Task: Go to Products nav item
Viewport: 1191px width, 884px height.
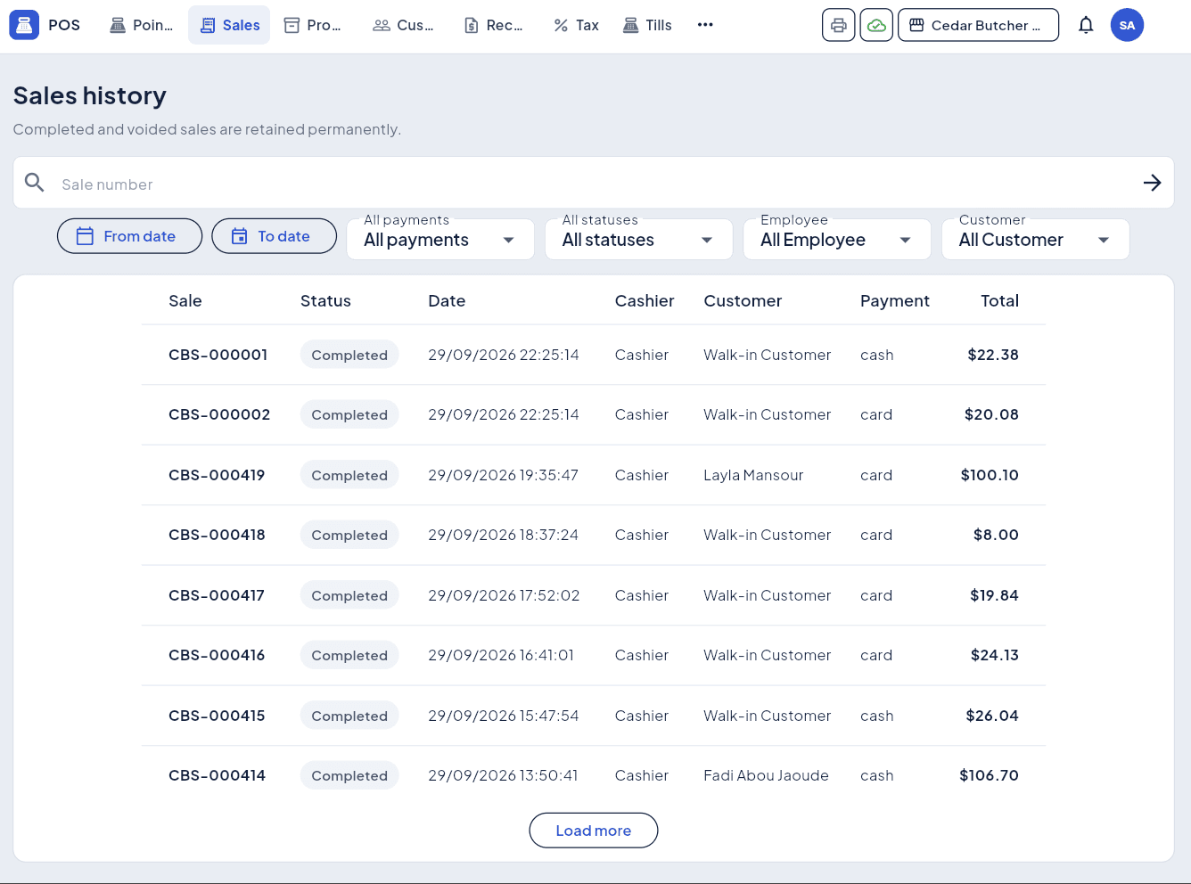Action: point(312,25)
